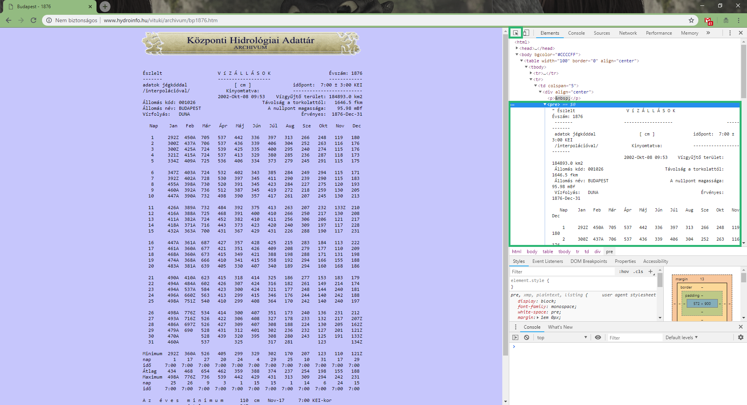
Task: Switch to the Sources tab
Action: click(601, 33)
